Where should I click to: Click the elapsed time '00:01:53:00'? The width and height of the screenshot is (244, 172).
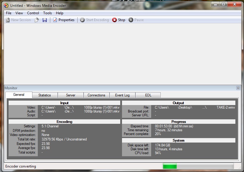[x=163, y=126]
